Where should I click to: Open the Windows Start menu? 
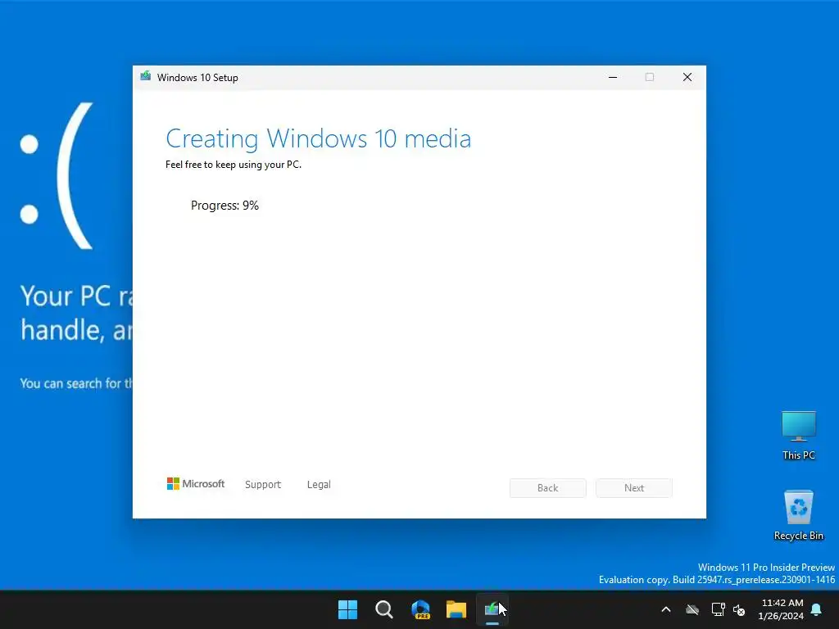[347, 609]
